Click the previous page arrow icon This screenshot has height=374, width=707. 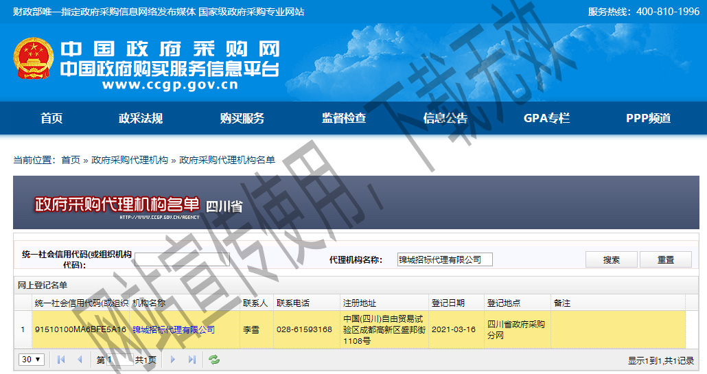pos(80,360)
